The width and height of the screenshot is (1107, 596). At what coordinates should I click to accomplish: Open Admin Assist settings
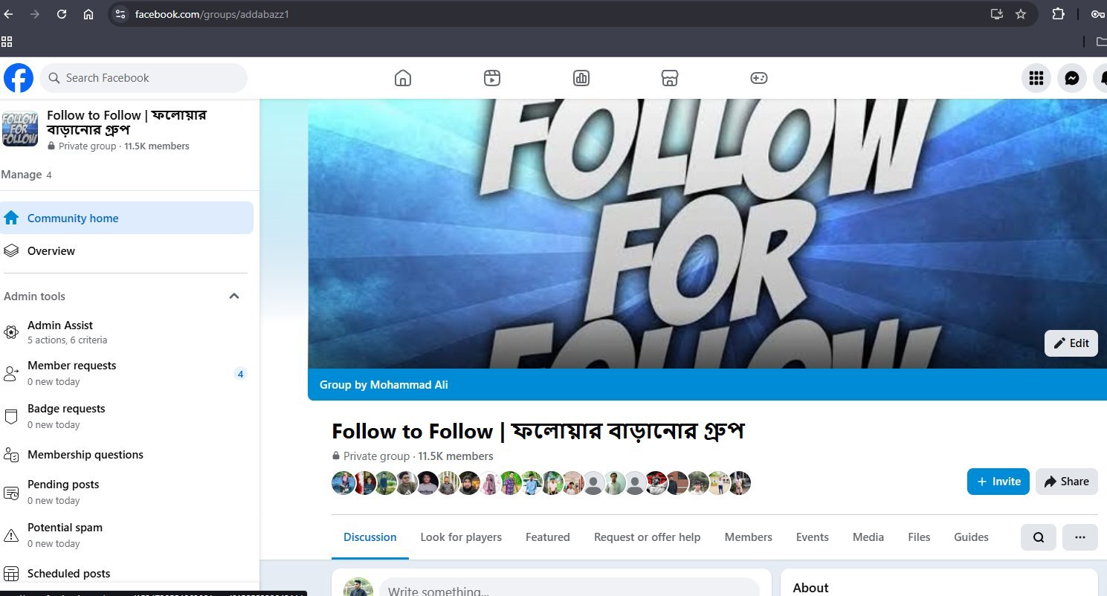pyautogui.click(x=126, y=332)
